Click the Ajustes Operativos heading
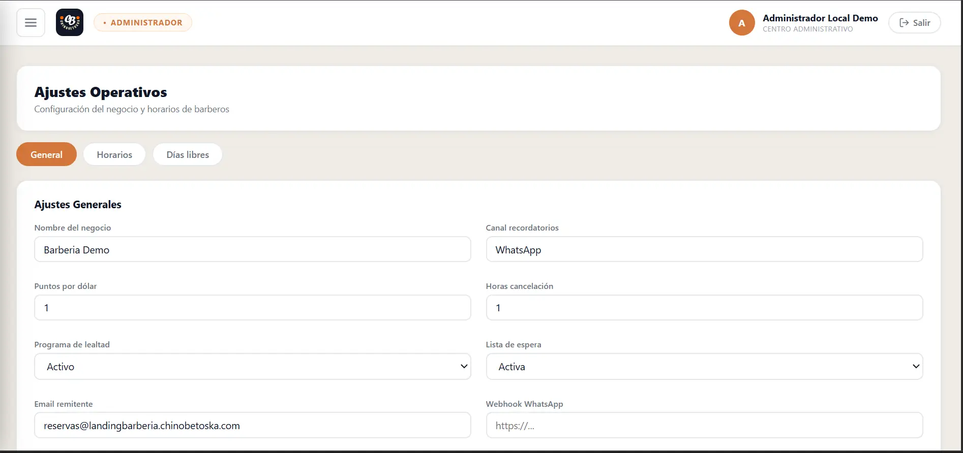 (101, 92)
